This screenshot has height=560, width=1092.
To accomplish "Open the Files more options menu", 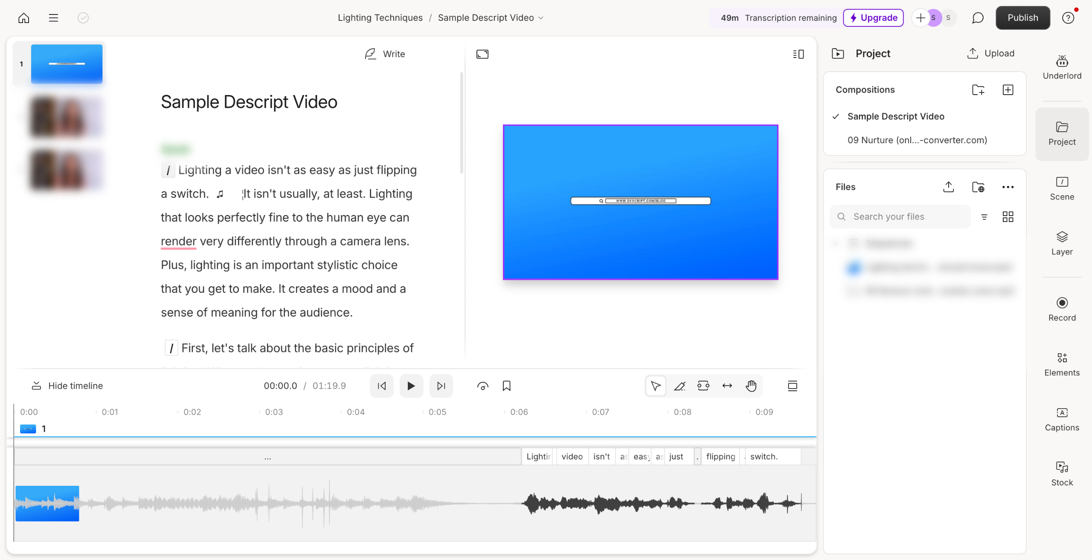I will pos(1008,187).
